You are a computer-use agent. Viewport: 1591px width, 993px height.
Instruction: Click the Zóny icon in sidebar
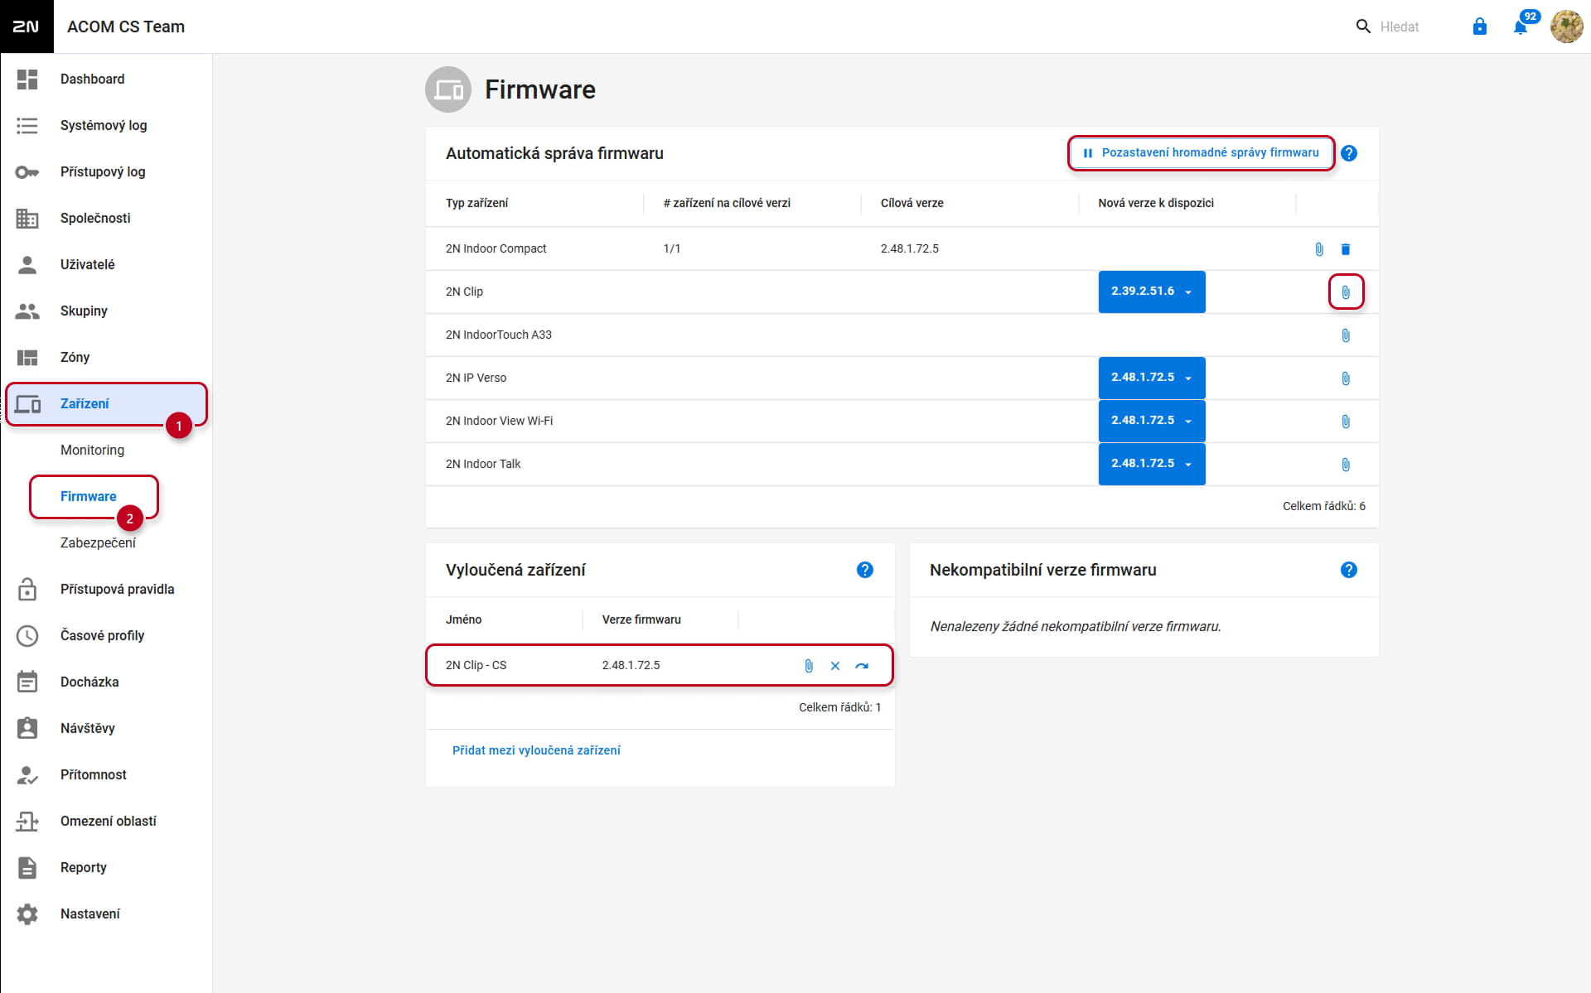27,358
